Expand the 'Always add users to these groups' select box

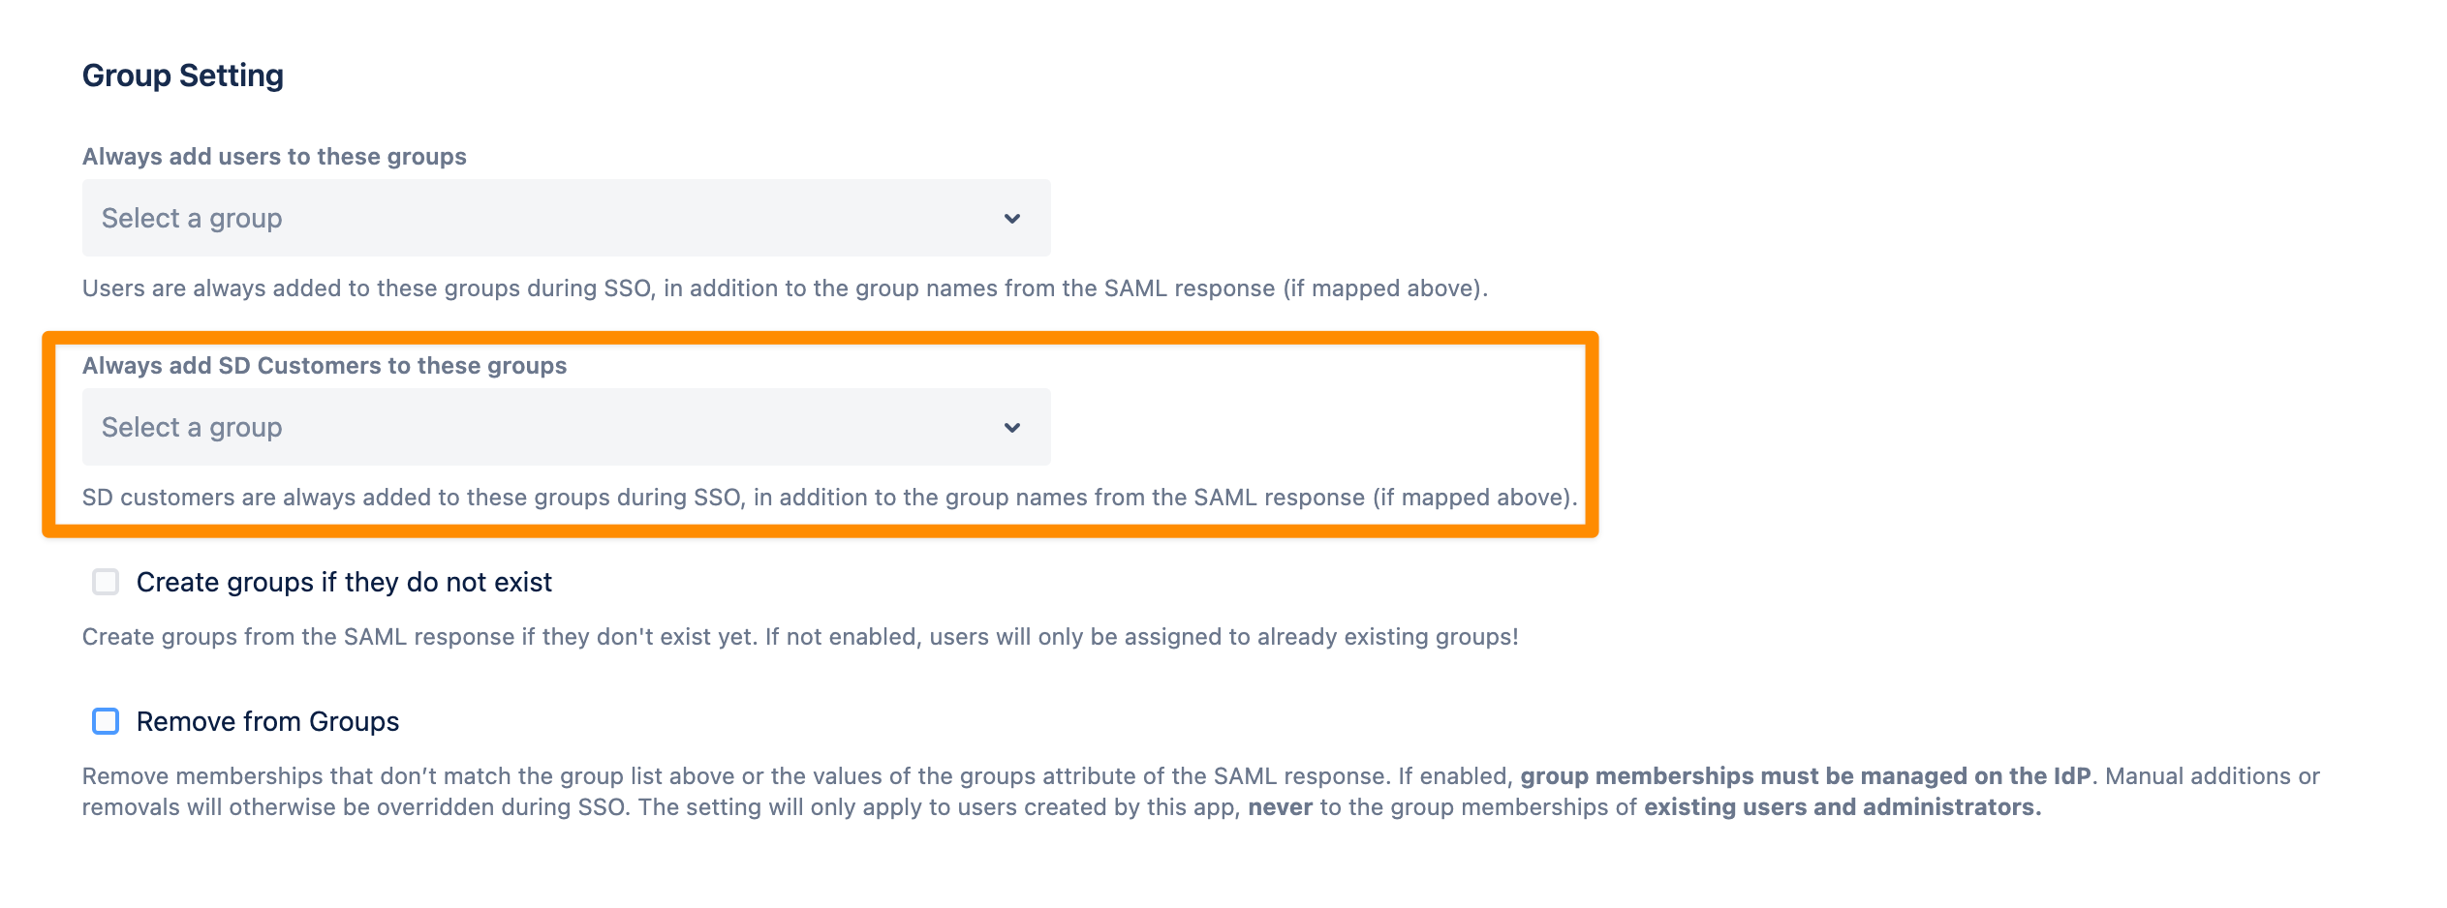tap(566, 219)
